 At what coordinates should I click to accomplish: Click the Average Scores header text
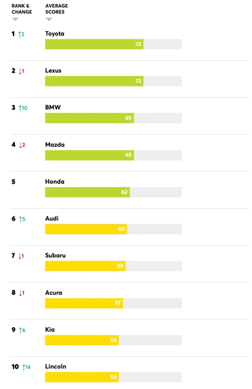pos(56,8)
